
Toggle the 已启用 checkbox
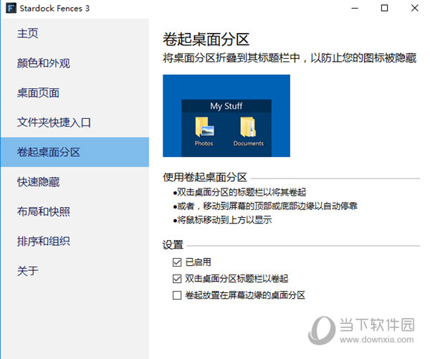[177, 262]
